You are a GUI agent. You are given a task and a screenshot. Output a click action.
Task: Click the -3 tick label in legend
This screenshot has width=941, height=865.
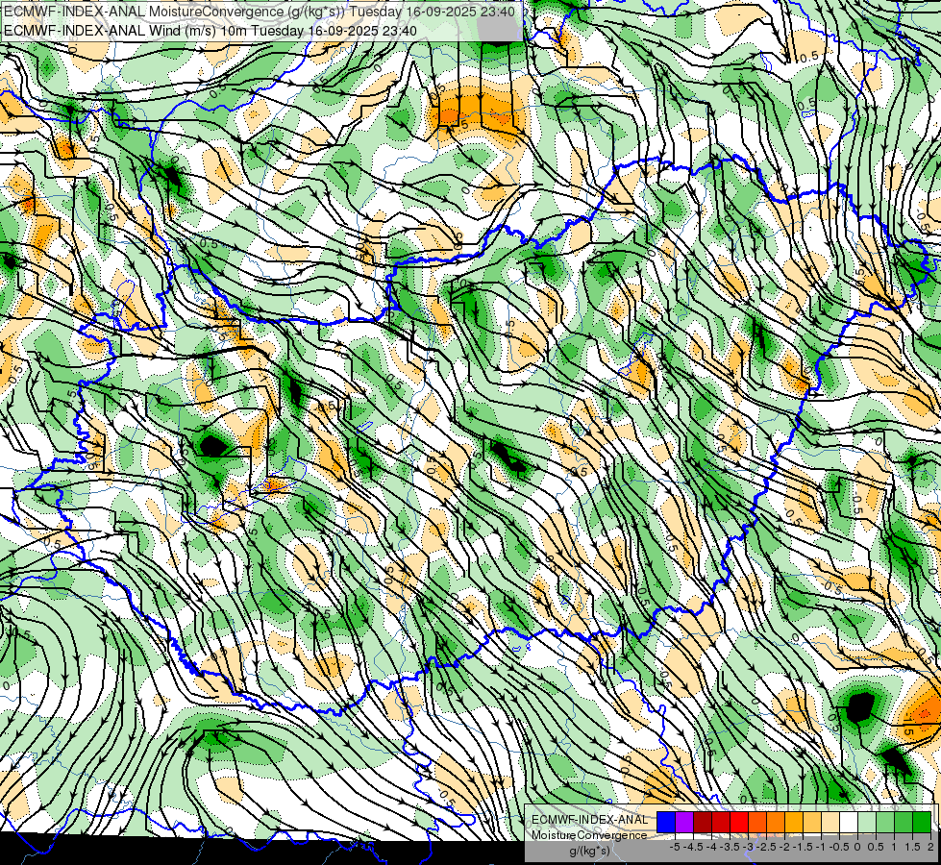(x=749, y=847)
